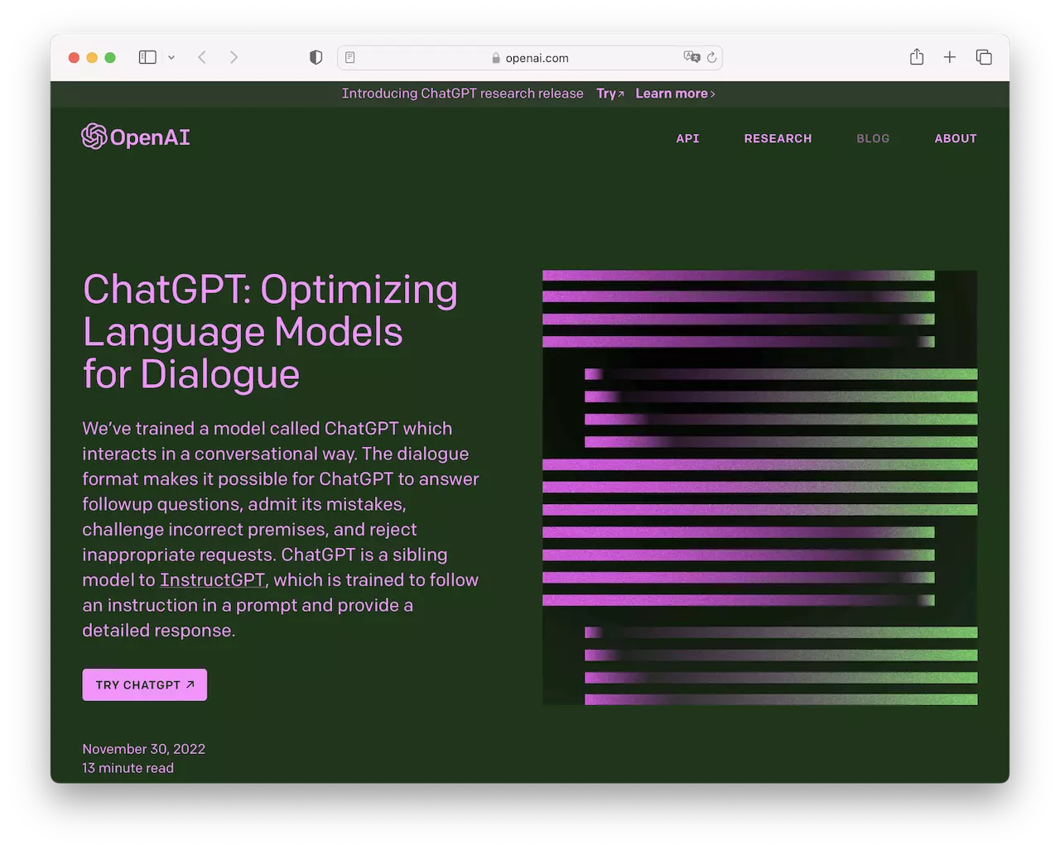Image resolution: width=1060 pixels, height=850 pixels.
Task: Click the green full-screen window button
Action: (110, 57)
